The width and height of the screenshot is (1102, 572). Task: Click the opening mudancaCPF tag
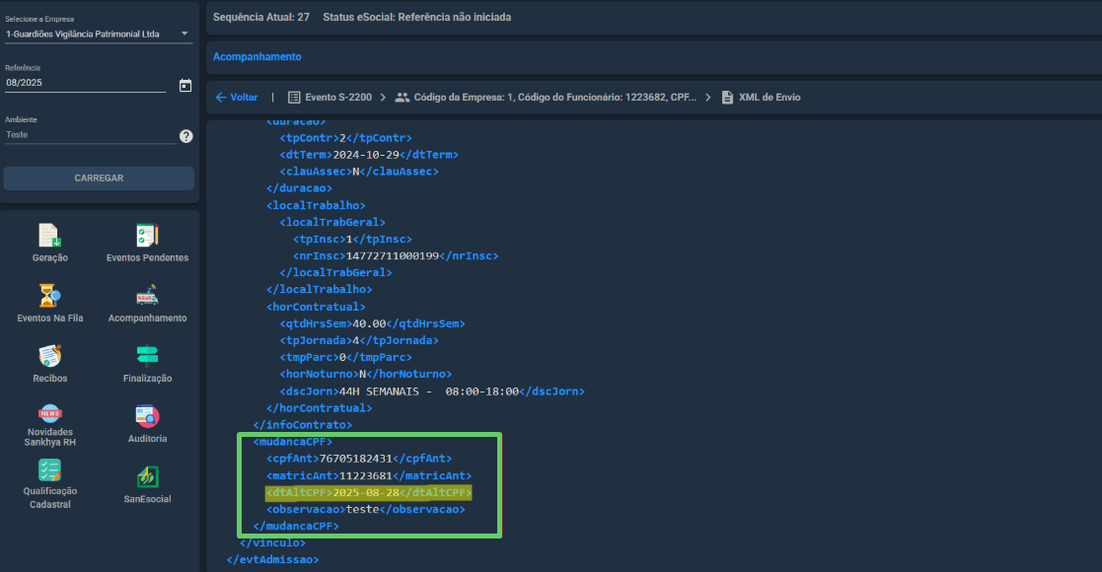click(x=292, y=442)
